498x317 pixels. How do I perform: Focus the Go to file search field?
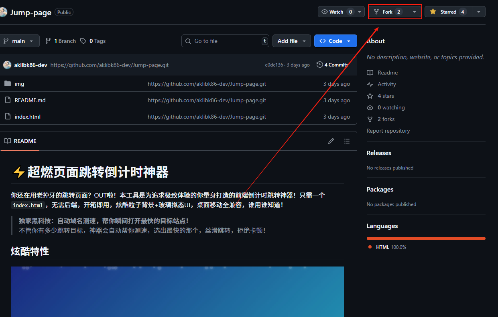click(225, 41)
